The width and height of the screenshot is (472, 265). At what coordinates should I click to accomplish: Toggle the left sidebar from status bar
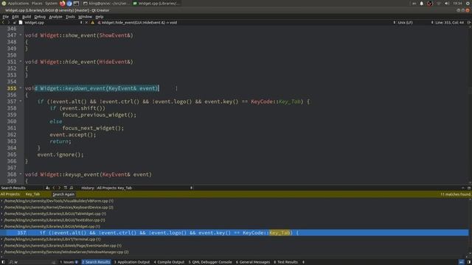[x=3, y=262]
